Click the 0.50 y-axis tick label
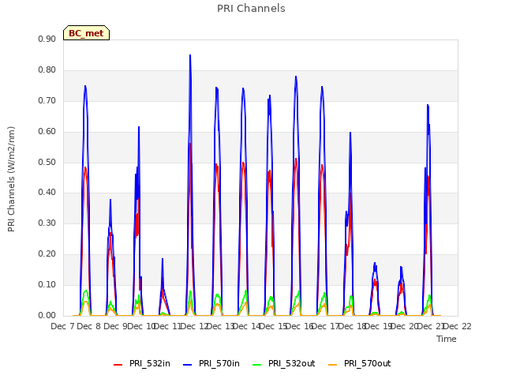Viewport: 505px width, 379px height. 47,162
